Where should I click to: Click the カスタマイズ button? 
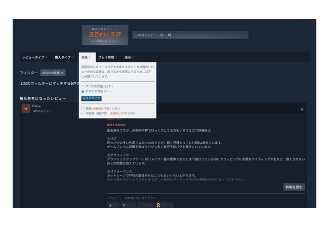92,98
